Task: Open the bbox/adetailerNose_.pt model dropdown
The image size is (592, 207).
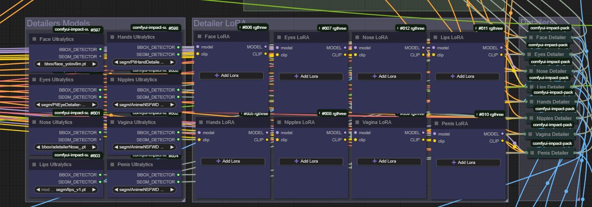Action: click(66, 147)
